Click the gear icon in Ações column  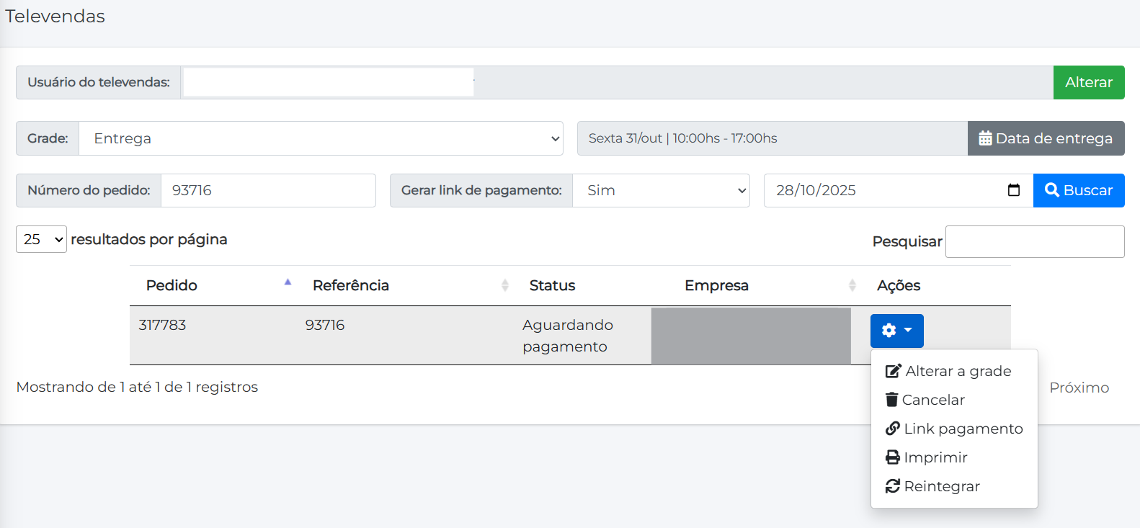(x=889, y=331)
